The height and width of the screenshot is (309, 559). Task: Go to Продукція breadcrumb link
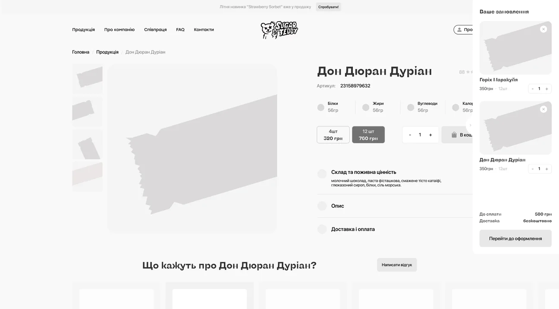pos(107,52)
